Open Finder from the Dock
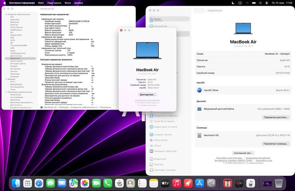This screenshot has height=191, width=295. [16, 183]
